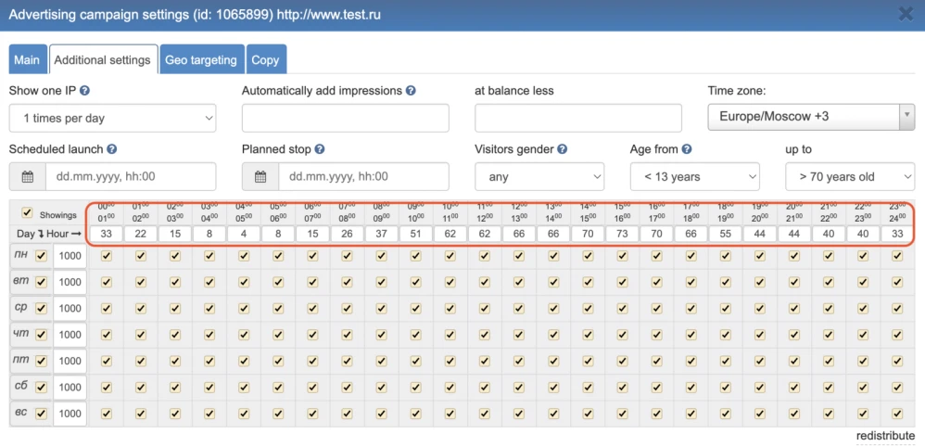Switch to the Main tab

coord(27,59)
